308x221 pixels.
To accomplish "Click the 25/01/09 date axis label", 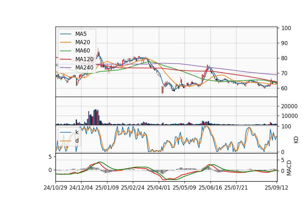I will [x=107, y=188].
